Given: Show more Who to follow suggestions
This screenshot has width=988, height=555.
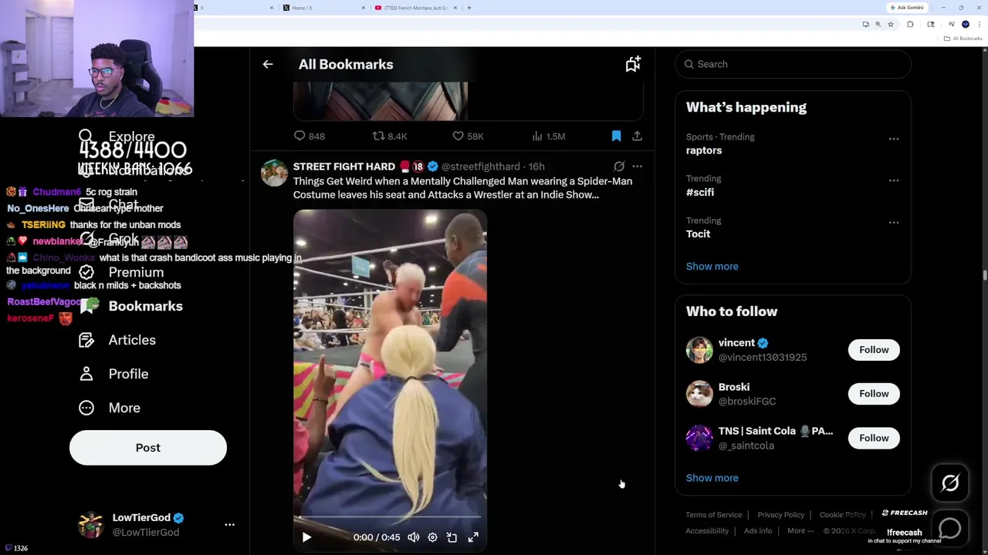Looking at the screenshot, I should (x=712, y=478).
